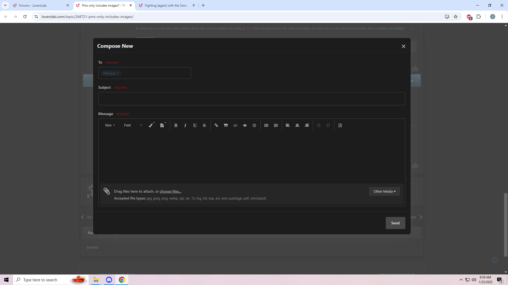Reload the current page
508x285 pixels.
(x=25, y=17)
